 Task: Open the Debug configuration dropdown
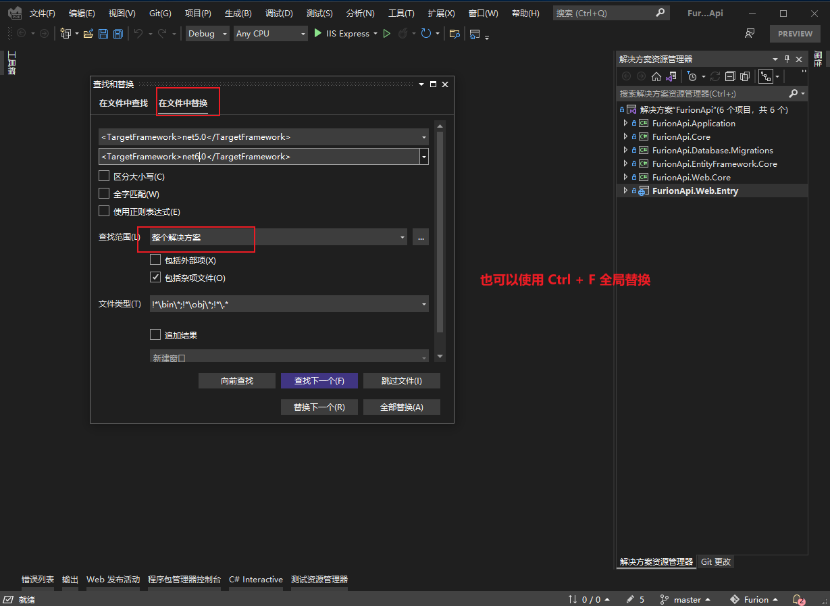point(207,34)
